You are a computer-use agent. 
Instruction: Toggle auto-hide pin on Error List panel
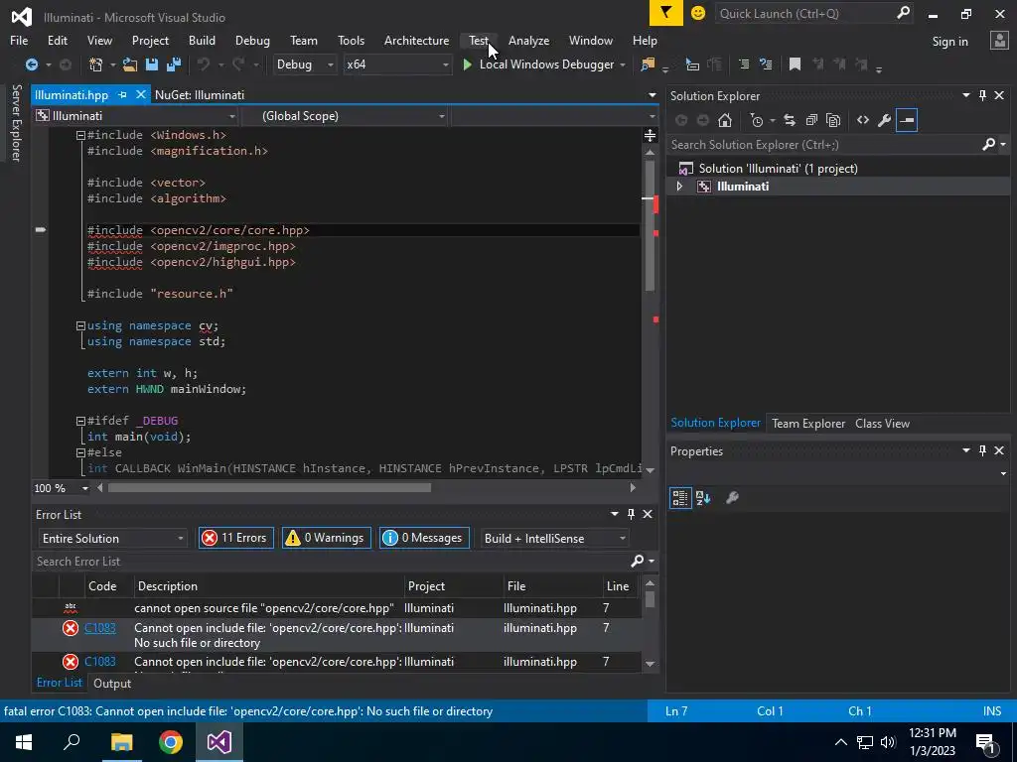[631, 514]
